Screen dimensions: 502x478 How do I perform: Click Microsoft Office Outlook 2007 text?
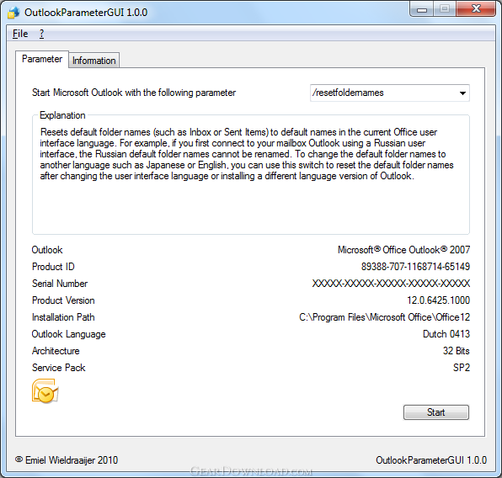(403, 250)
